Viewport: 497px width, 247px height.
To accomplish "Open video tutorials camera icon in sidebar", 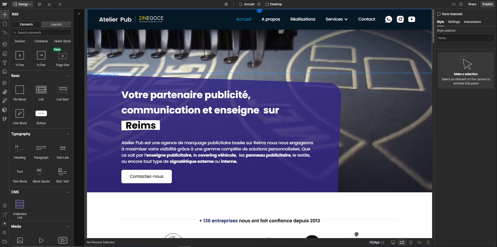I will pos(5,242).
